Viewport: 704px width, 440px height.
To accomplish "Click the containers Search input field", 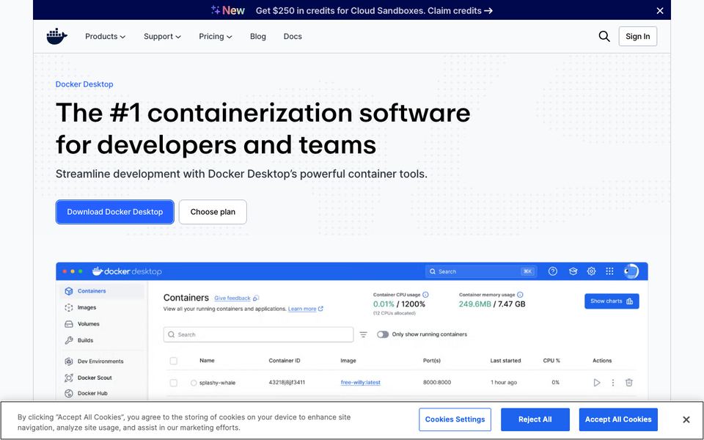I will point(258,334).
